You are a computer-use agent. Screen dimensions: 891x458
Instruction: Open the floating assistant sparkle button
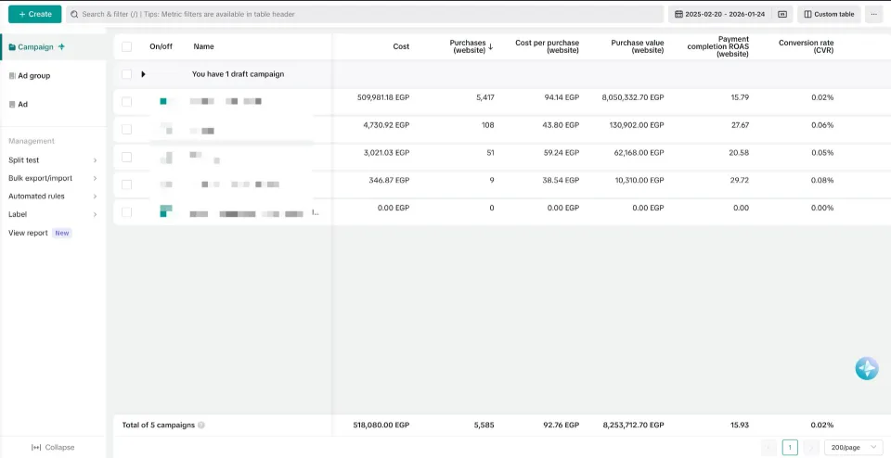point(867,369)
